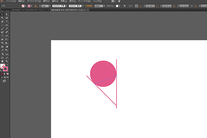Select the Direct Selection tool
This screenshot has height=138, width=207.
(x=7, y=14)
